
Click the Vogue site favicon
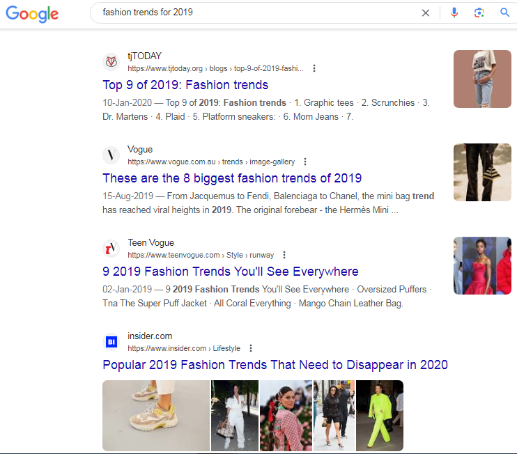point(111,155)
